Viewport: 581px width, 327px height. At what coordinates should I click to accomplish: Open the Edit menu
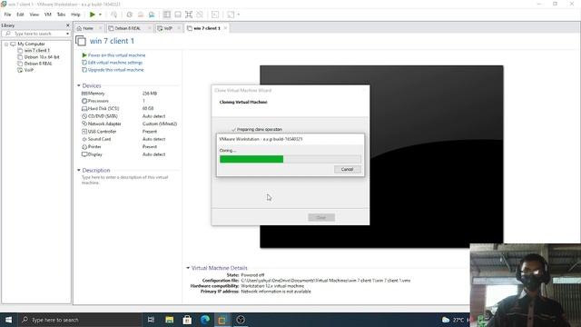[x=20, y=15]
